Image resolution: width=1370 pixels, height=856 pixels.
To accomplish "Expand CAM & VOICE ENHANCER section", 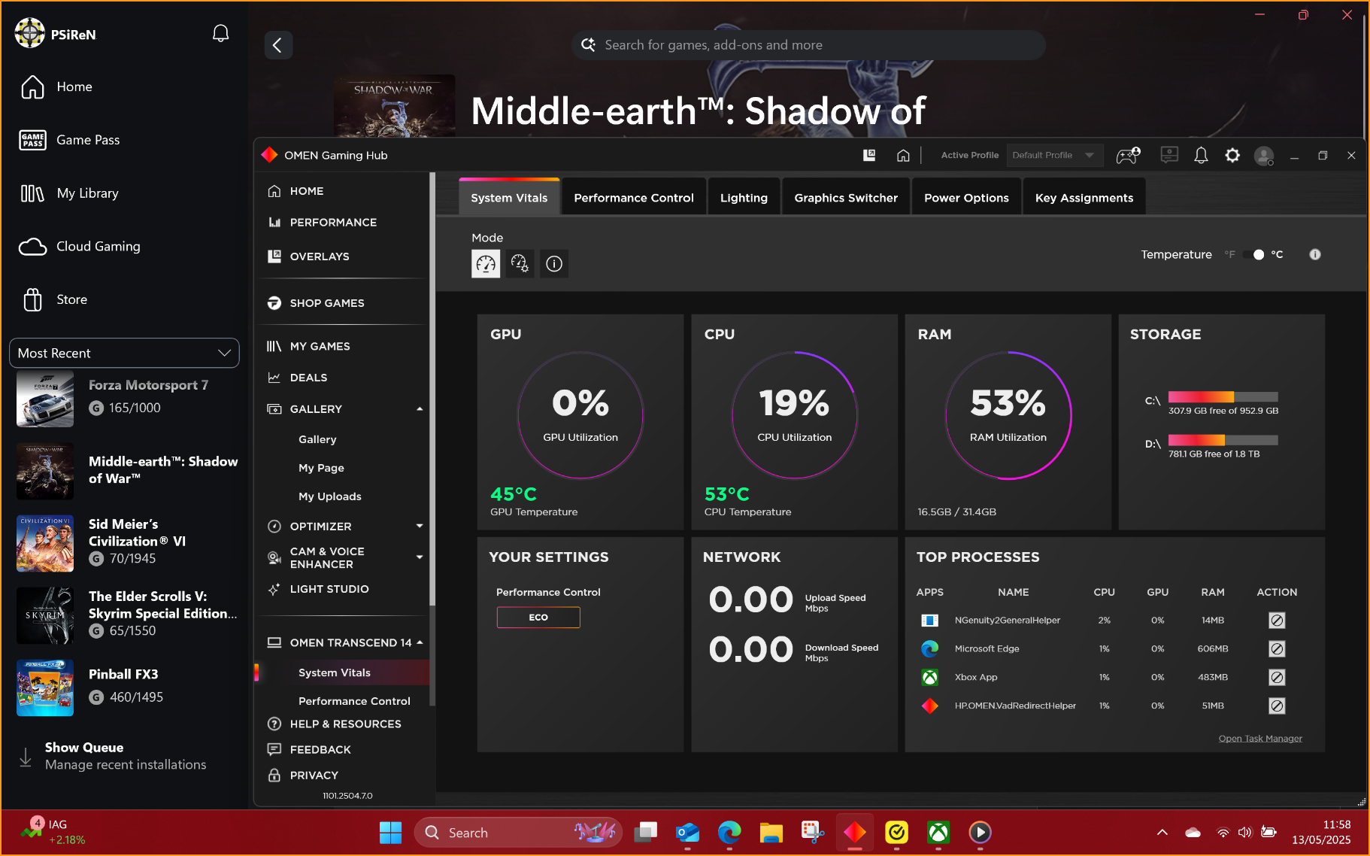I will (420, 557).
